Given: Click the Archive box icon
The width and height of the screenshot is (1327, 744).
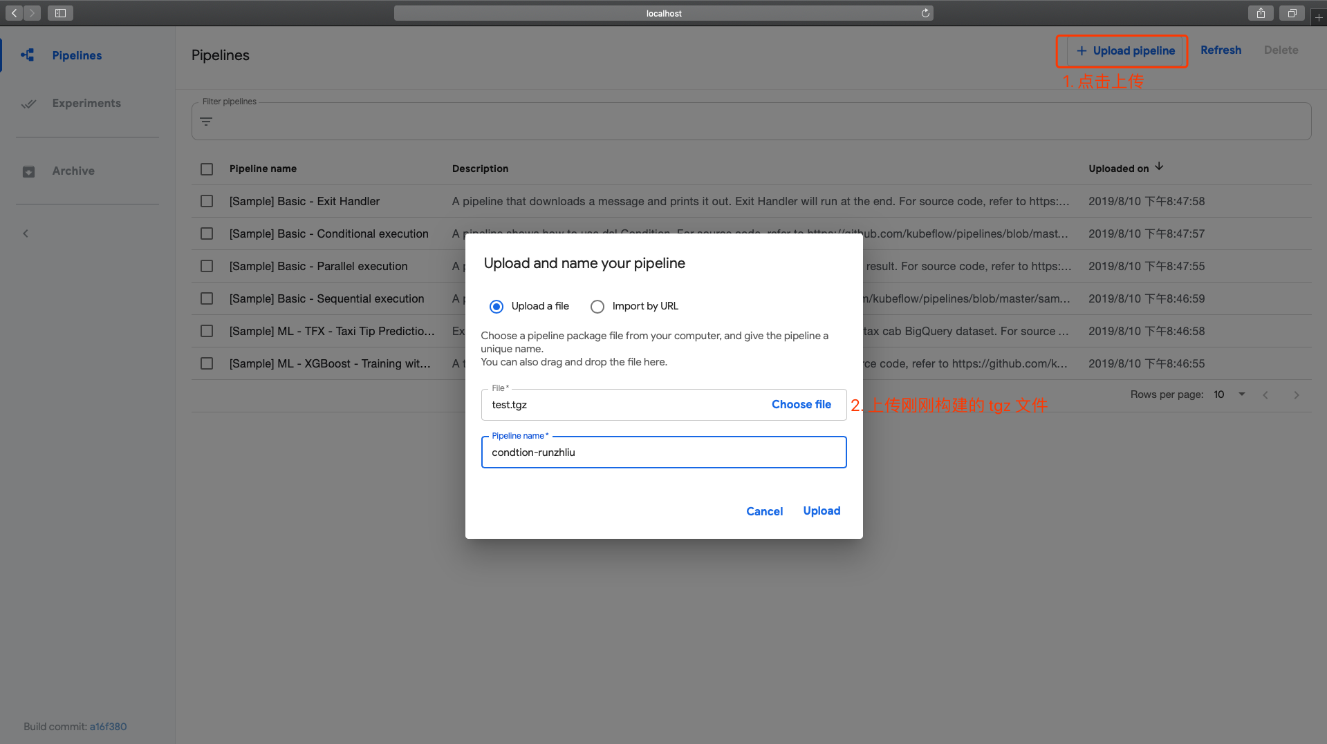Looking at the screenshot, I should pyautogui.click(x=28, y=171).
